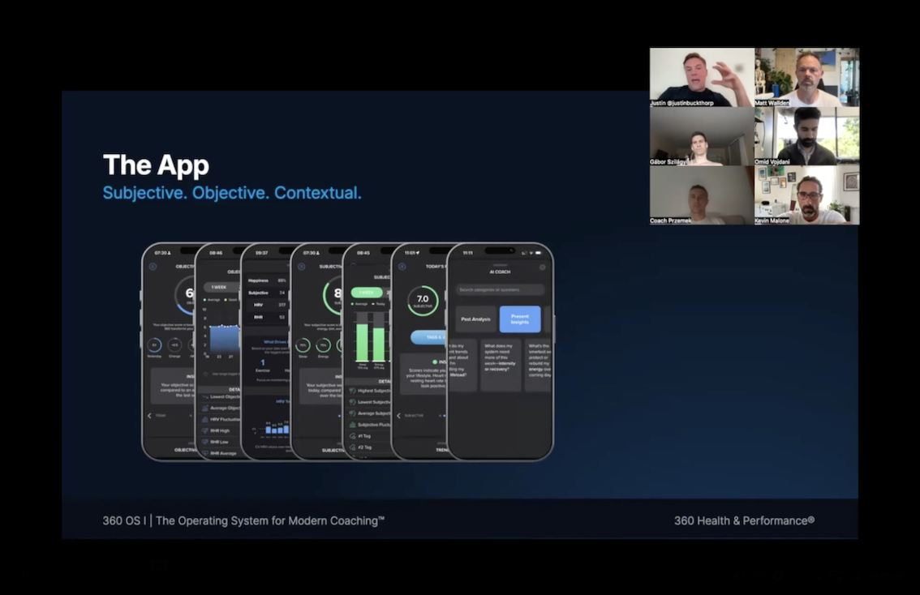This screenshot has width=920, height=595.
Task: Open the Happiness 88% row
Action: pyautogui.click(x=267, y=280)
